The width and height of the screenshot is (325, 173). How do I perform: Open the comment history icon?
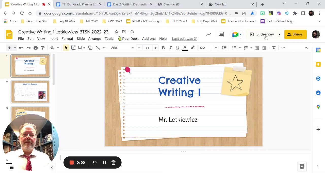[x=221, y=34]
